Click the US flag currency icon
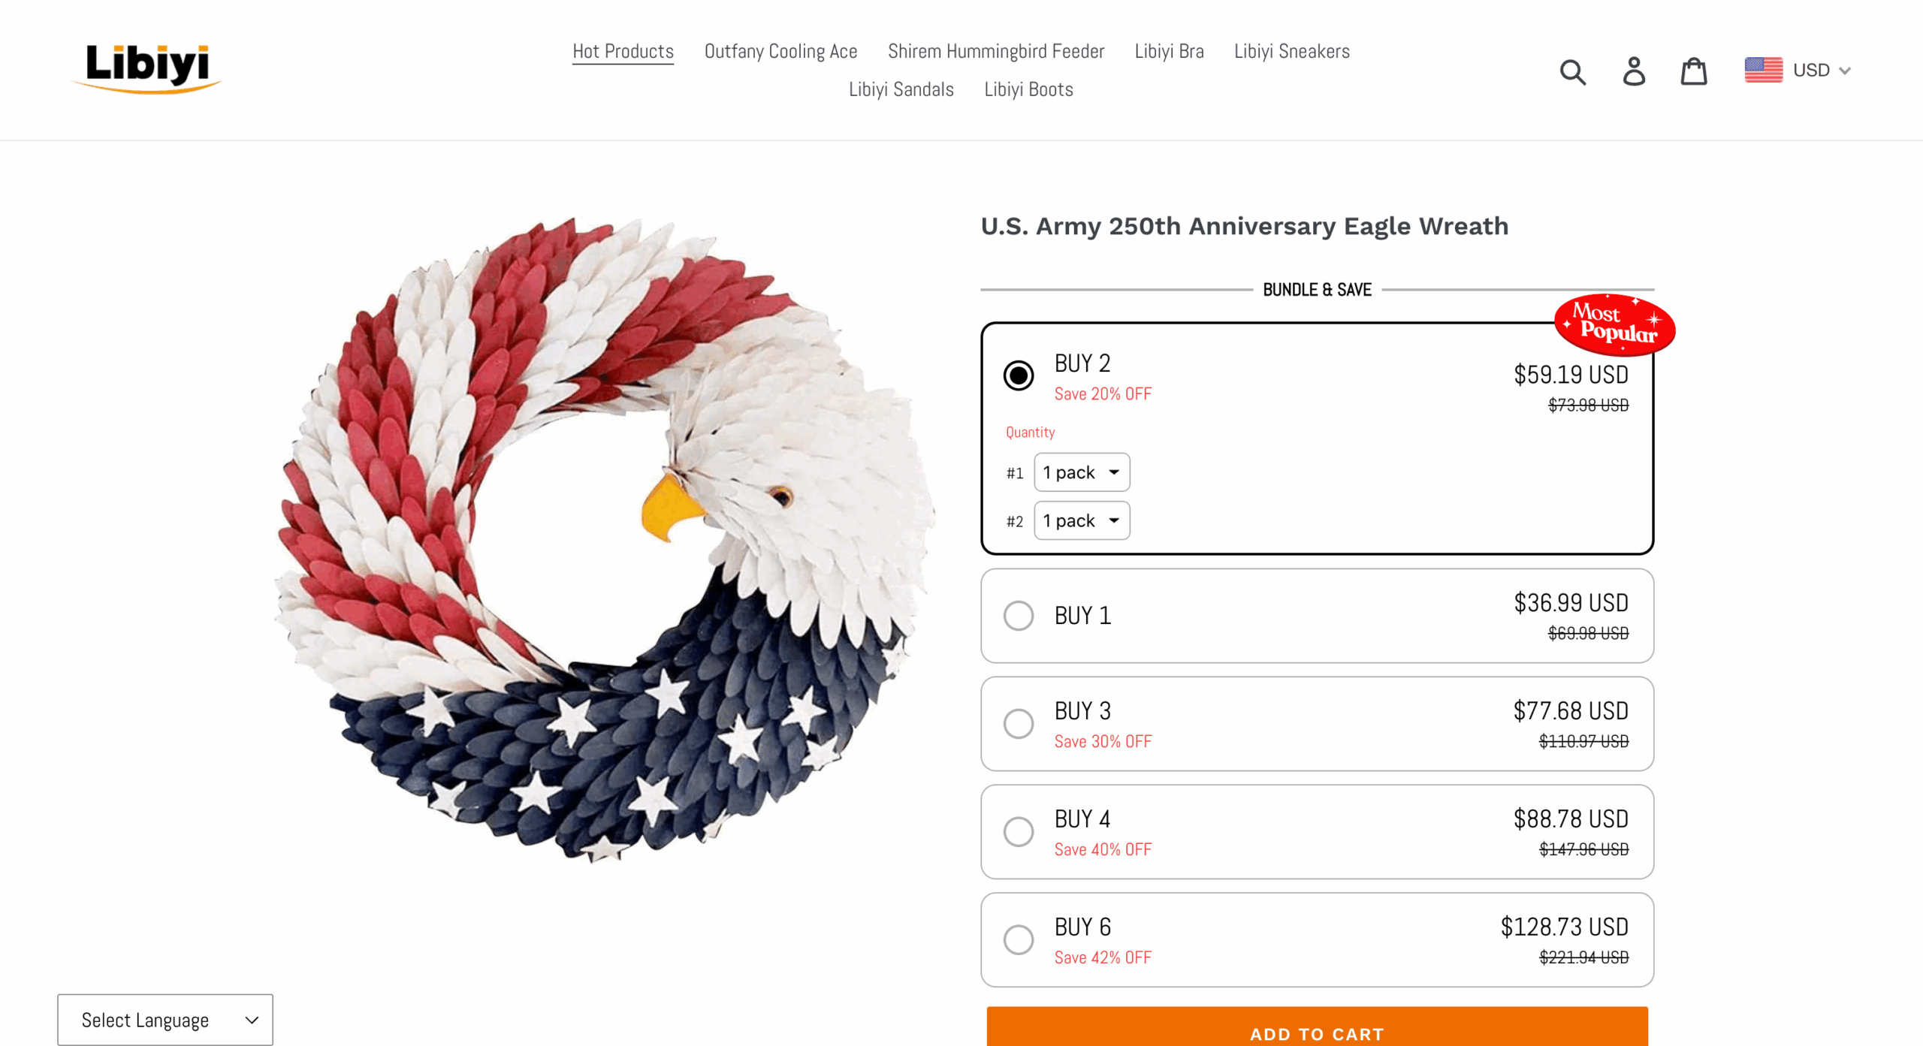 coord(1763,70)
